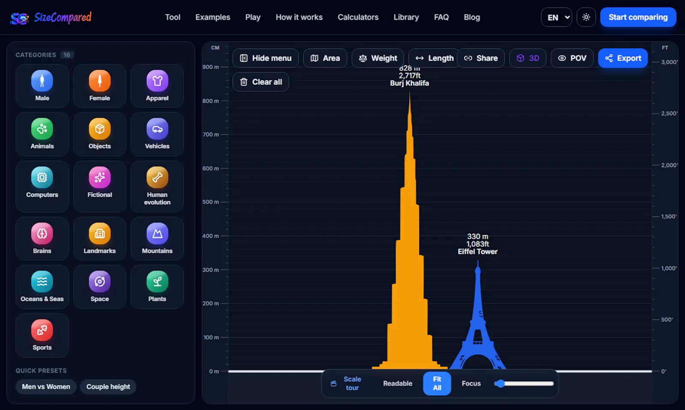685x410 pixels.
Task: Open the Fictional category
Action: click(100, 186)
